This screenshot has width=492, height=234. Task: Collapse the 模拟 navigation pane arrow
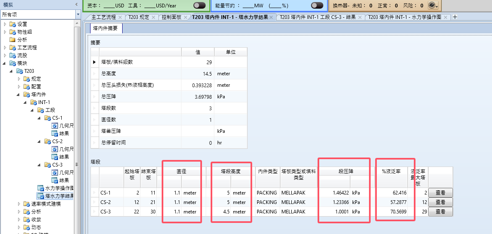point(76,4)
